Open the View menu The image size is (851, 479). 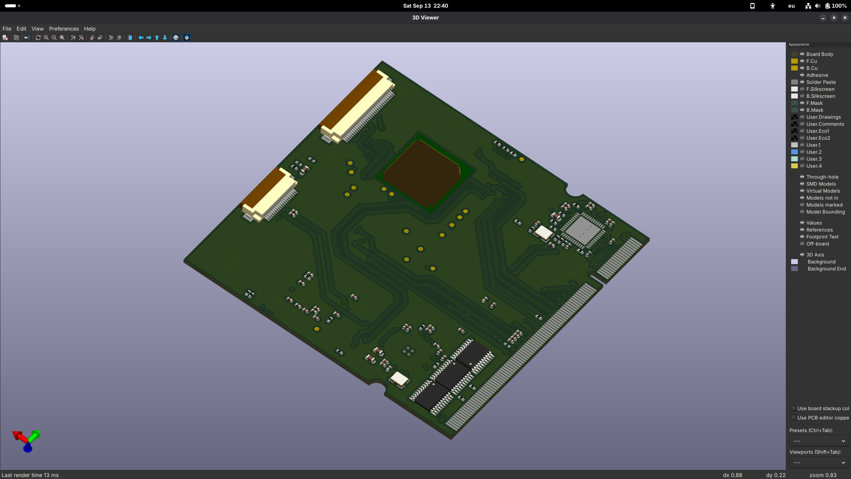[x=38, y=29]
